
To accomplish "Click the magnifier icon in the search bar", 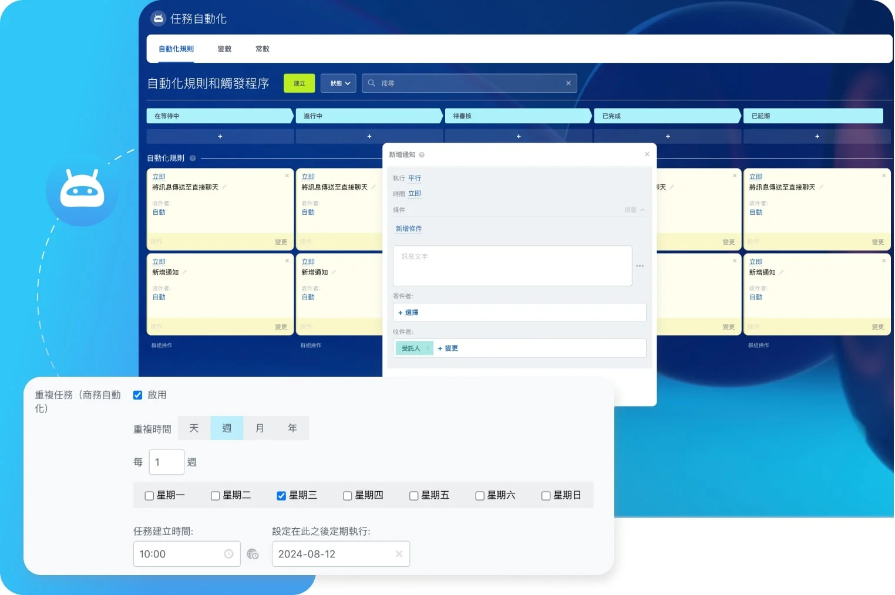I will tap(371, 83).
